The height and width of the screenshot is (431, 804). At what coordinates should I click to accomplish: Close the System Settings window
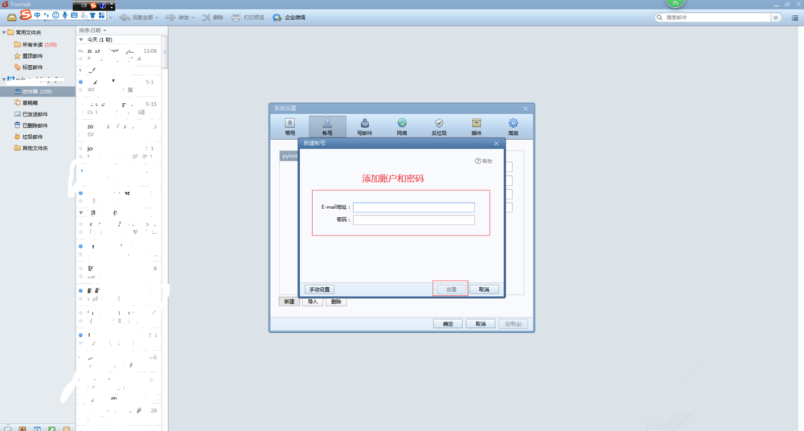click(x=525, y=109)
